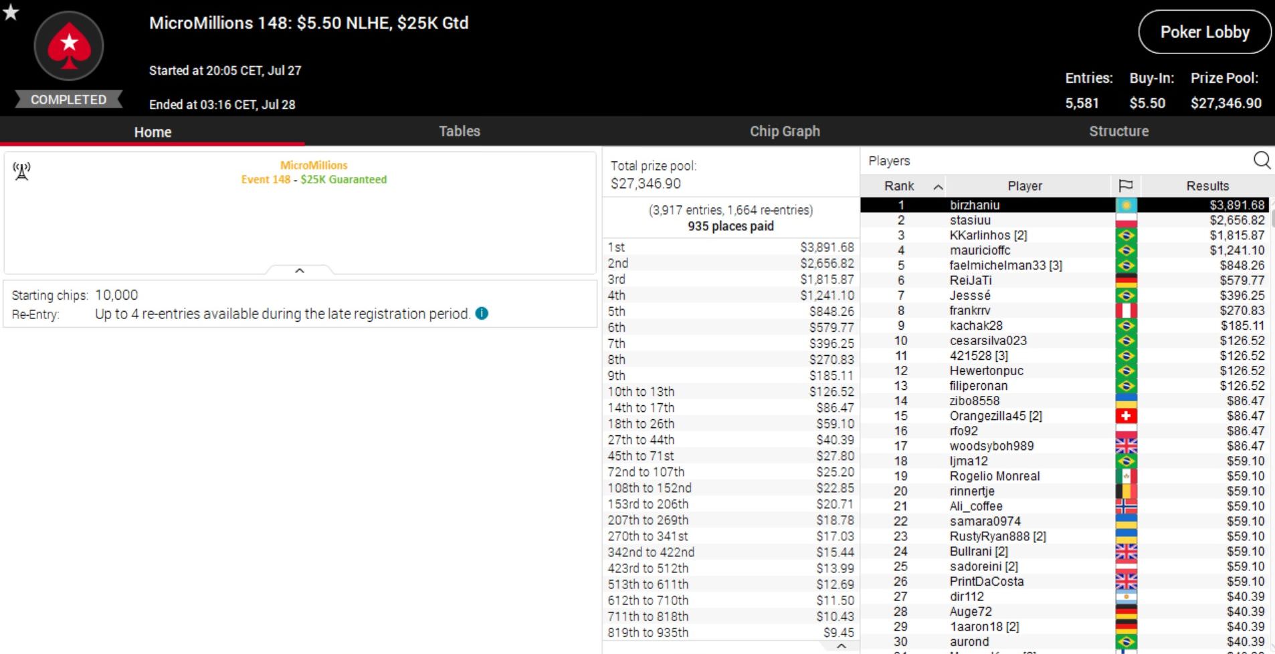The image size is (1275, 654).
Task: Click the German flag beside Auge72
Action: tap(1126, 611)
